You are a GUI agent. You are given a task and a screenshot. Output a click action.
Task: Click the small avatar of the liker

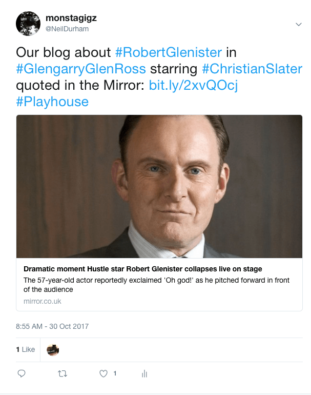click(x=53, y=350)
